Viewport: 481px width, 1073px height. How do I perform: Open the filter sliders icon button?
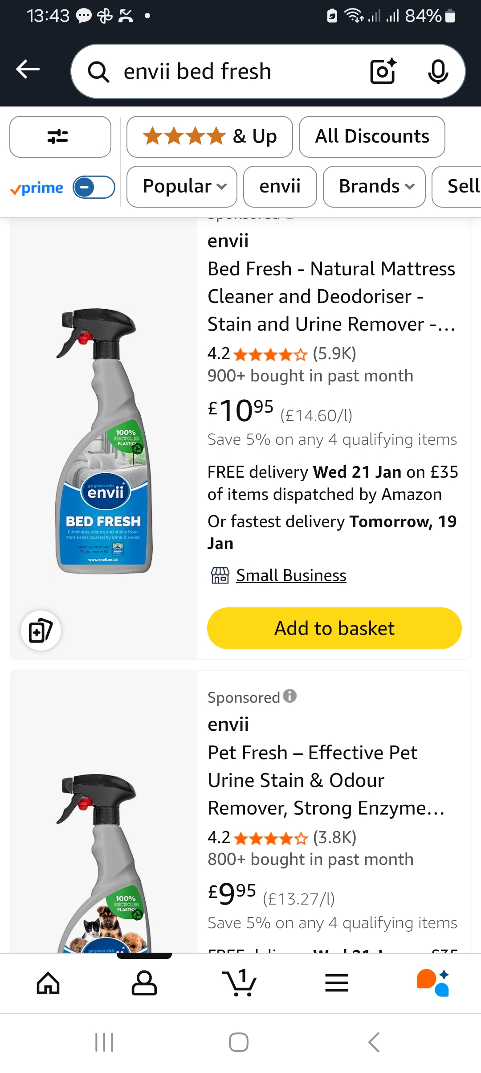point(60,137)
